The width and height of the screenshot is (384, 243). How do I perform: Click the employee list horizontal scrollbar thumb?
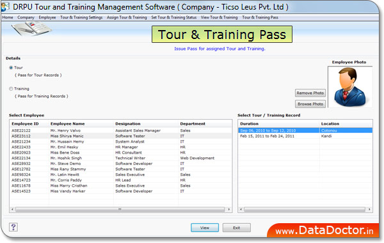click(120, 210)
